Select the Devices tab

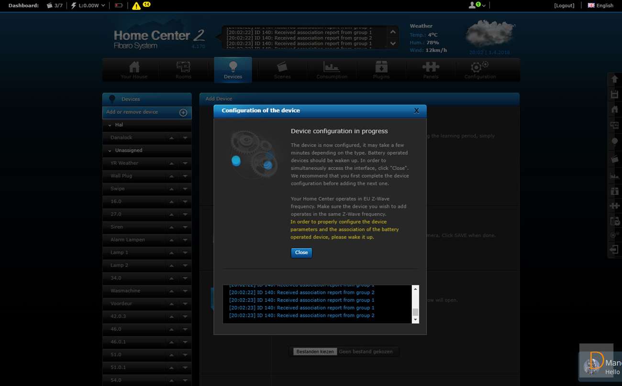[233, 70]
